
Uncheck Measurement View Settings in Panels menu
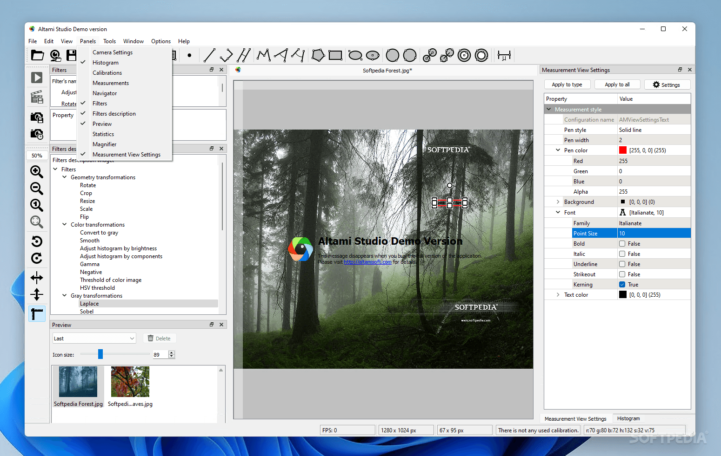coord(125,155)
